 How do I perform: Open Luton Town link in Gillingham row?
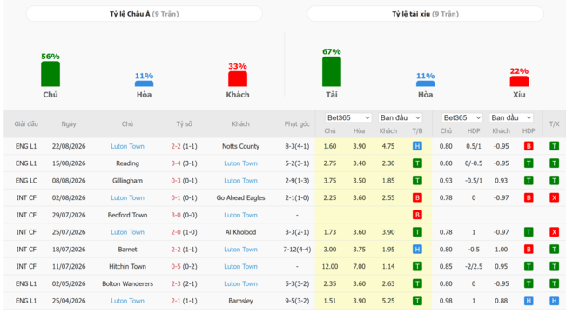[x=240, y=181]
